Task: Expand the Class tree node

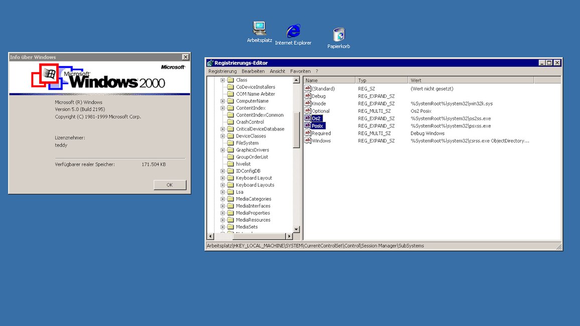Action: point(223,80)
